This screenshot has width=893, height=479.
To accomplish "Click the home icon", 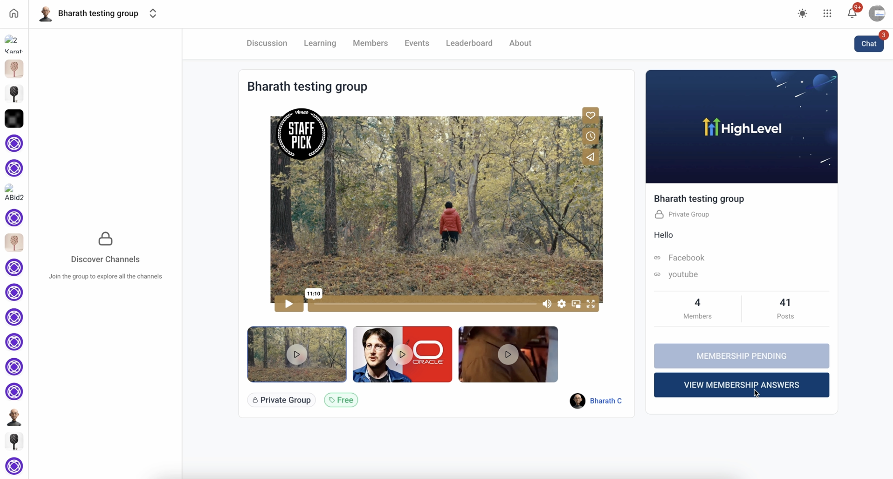I will point(14,13).
